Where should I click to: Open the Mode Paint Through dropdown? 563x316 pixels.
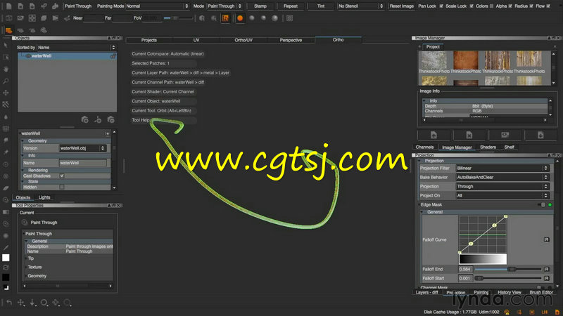[224, 6]
